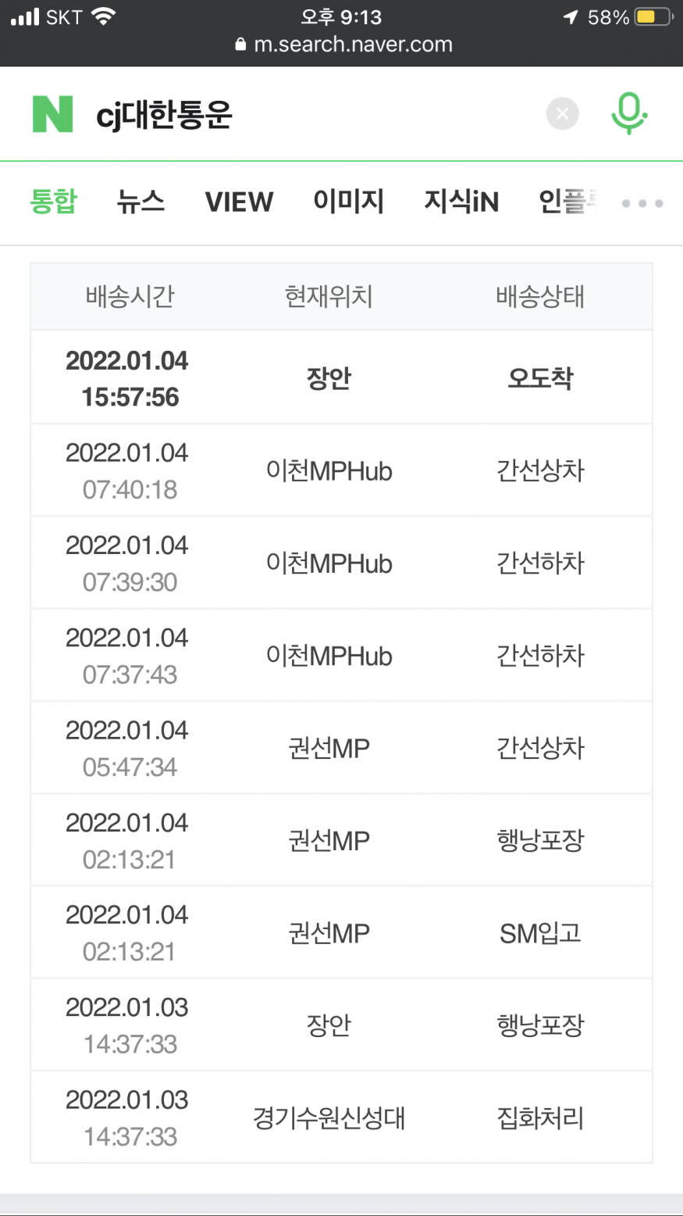
Task: Select the 경기수원신성대 집화처리 row
Action: coord(341,1118)
